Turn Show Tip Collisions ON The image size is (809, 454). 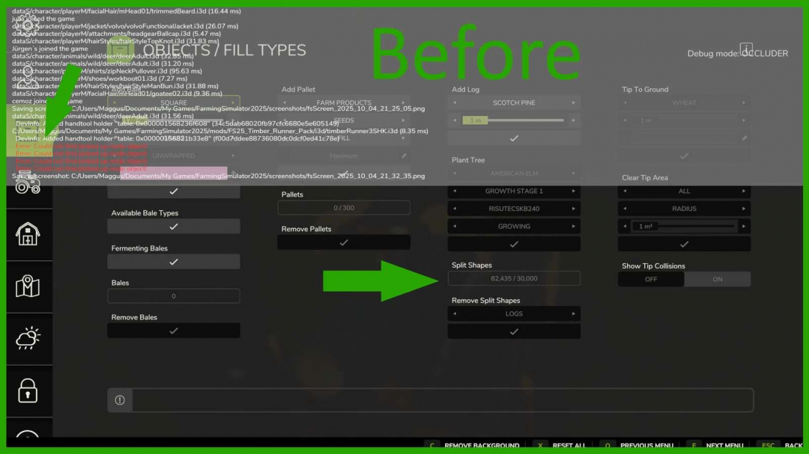717,279
